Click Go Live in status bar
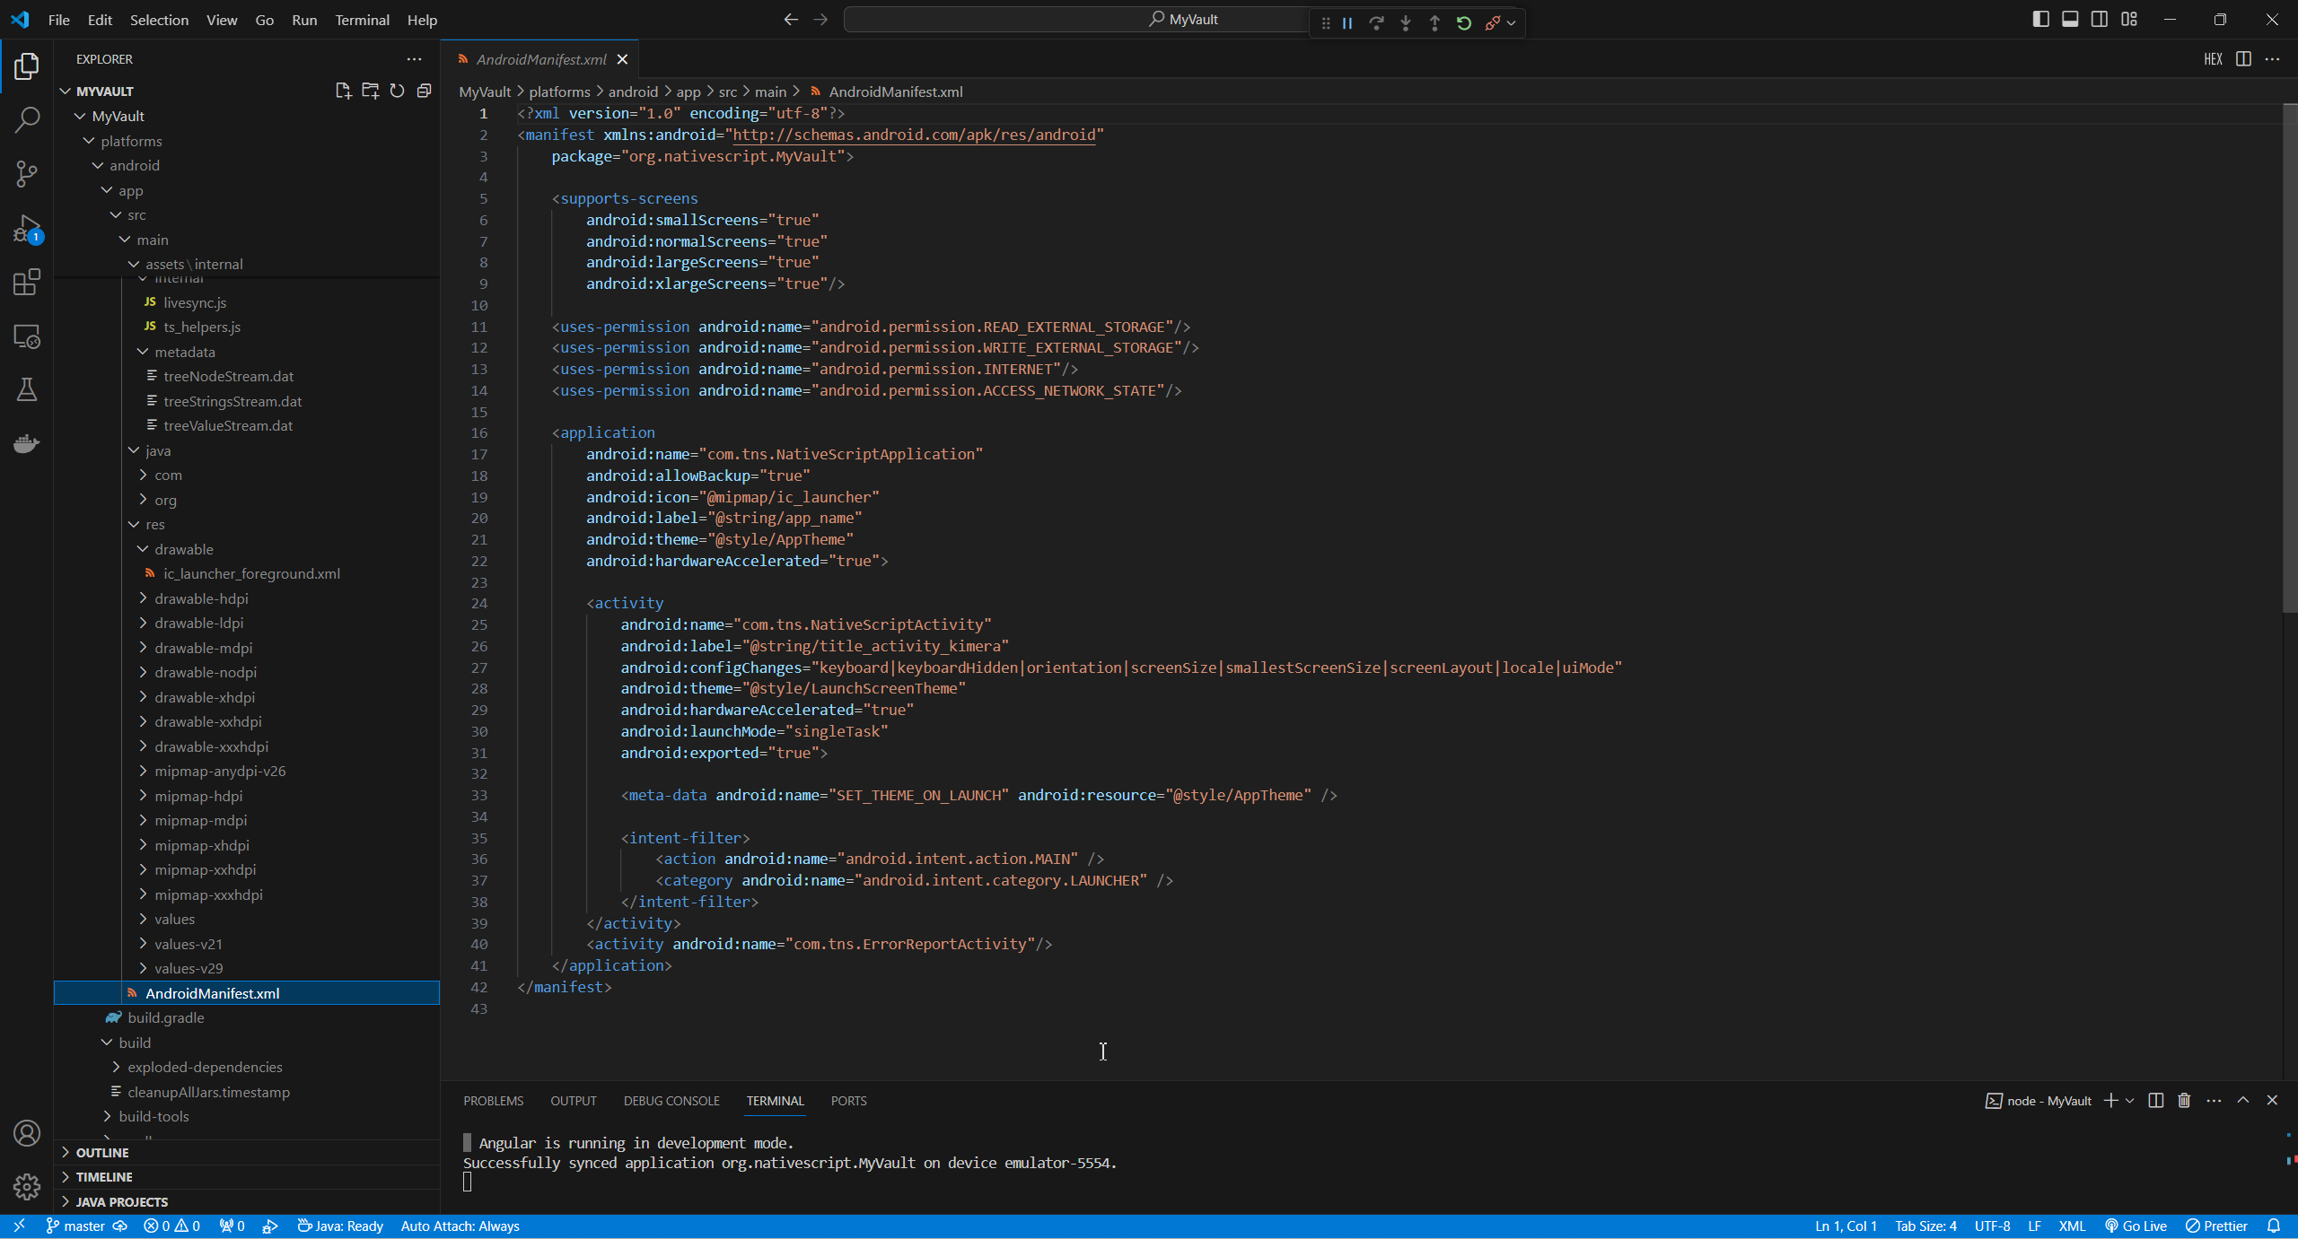This screenshot has width=2298, height=1239. pos(2136,1226)
